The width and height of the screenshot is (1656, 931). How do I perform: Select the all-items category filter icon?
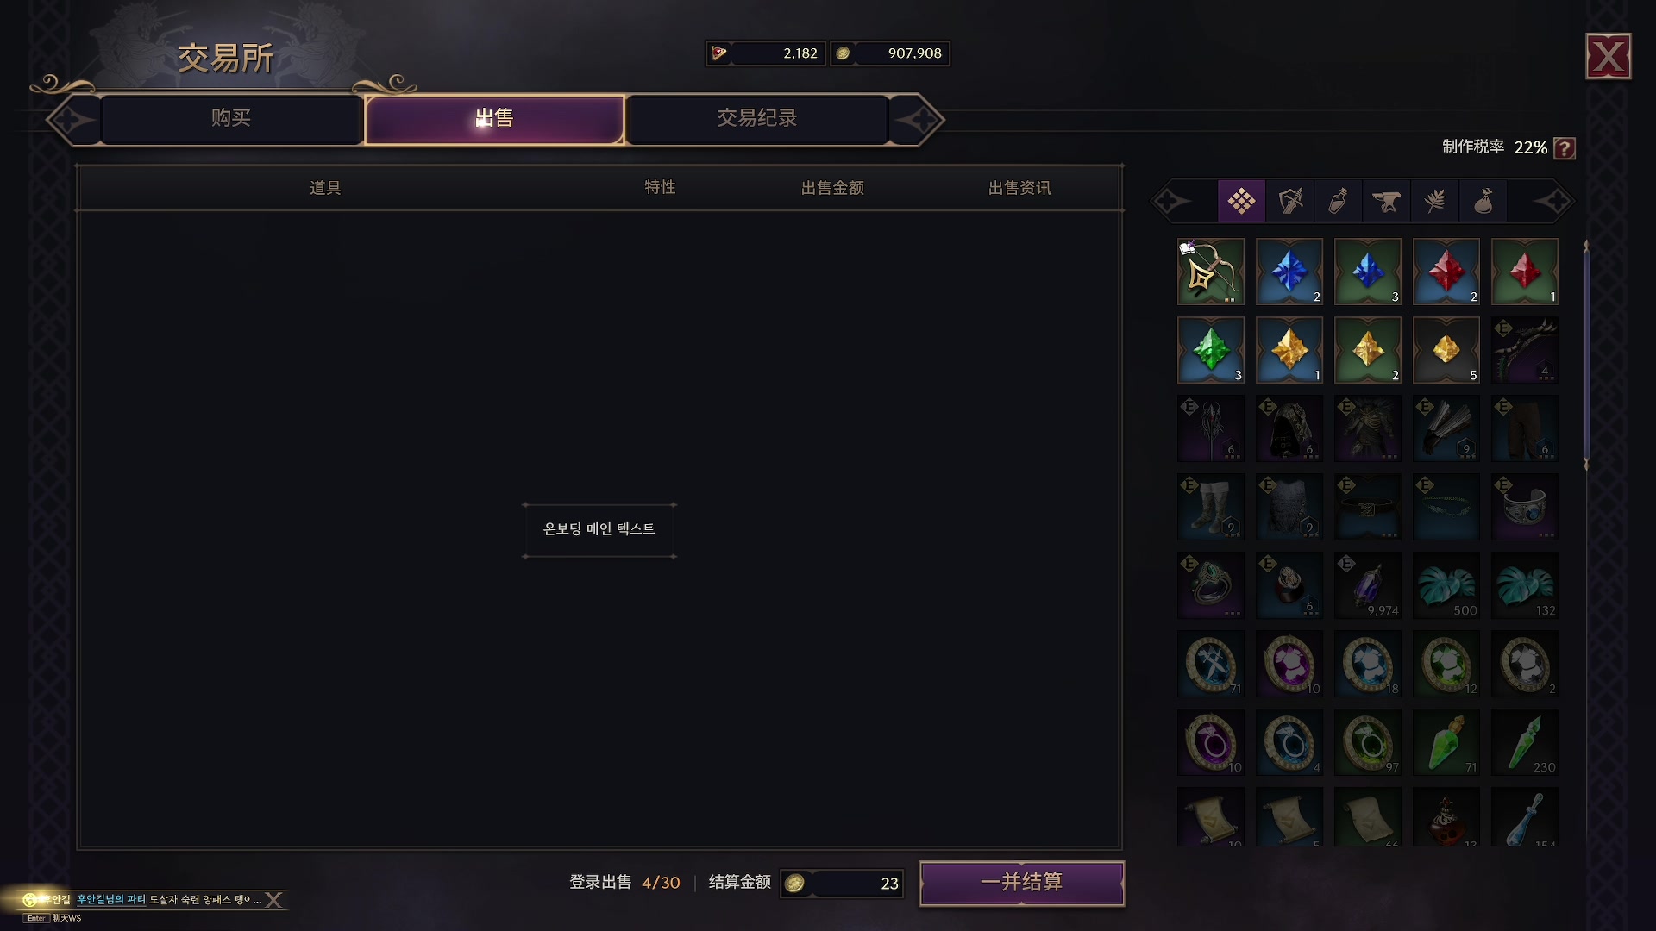point(1241,202)
